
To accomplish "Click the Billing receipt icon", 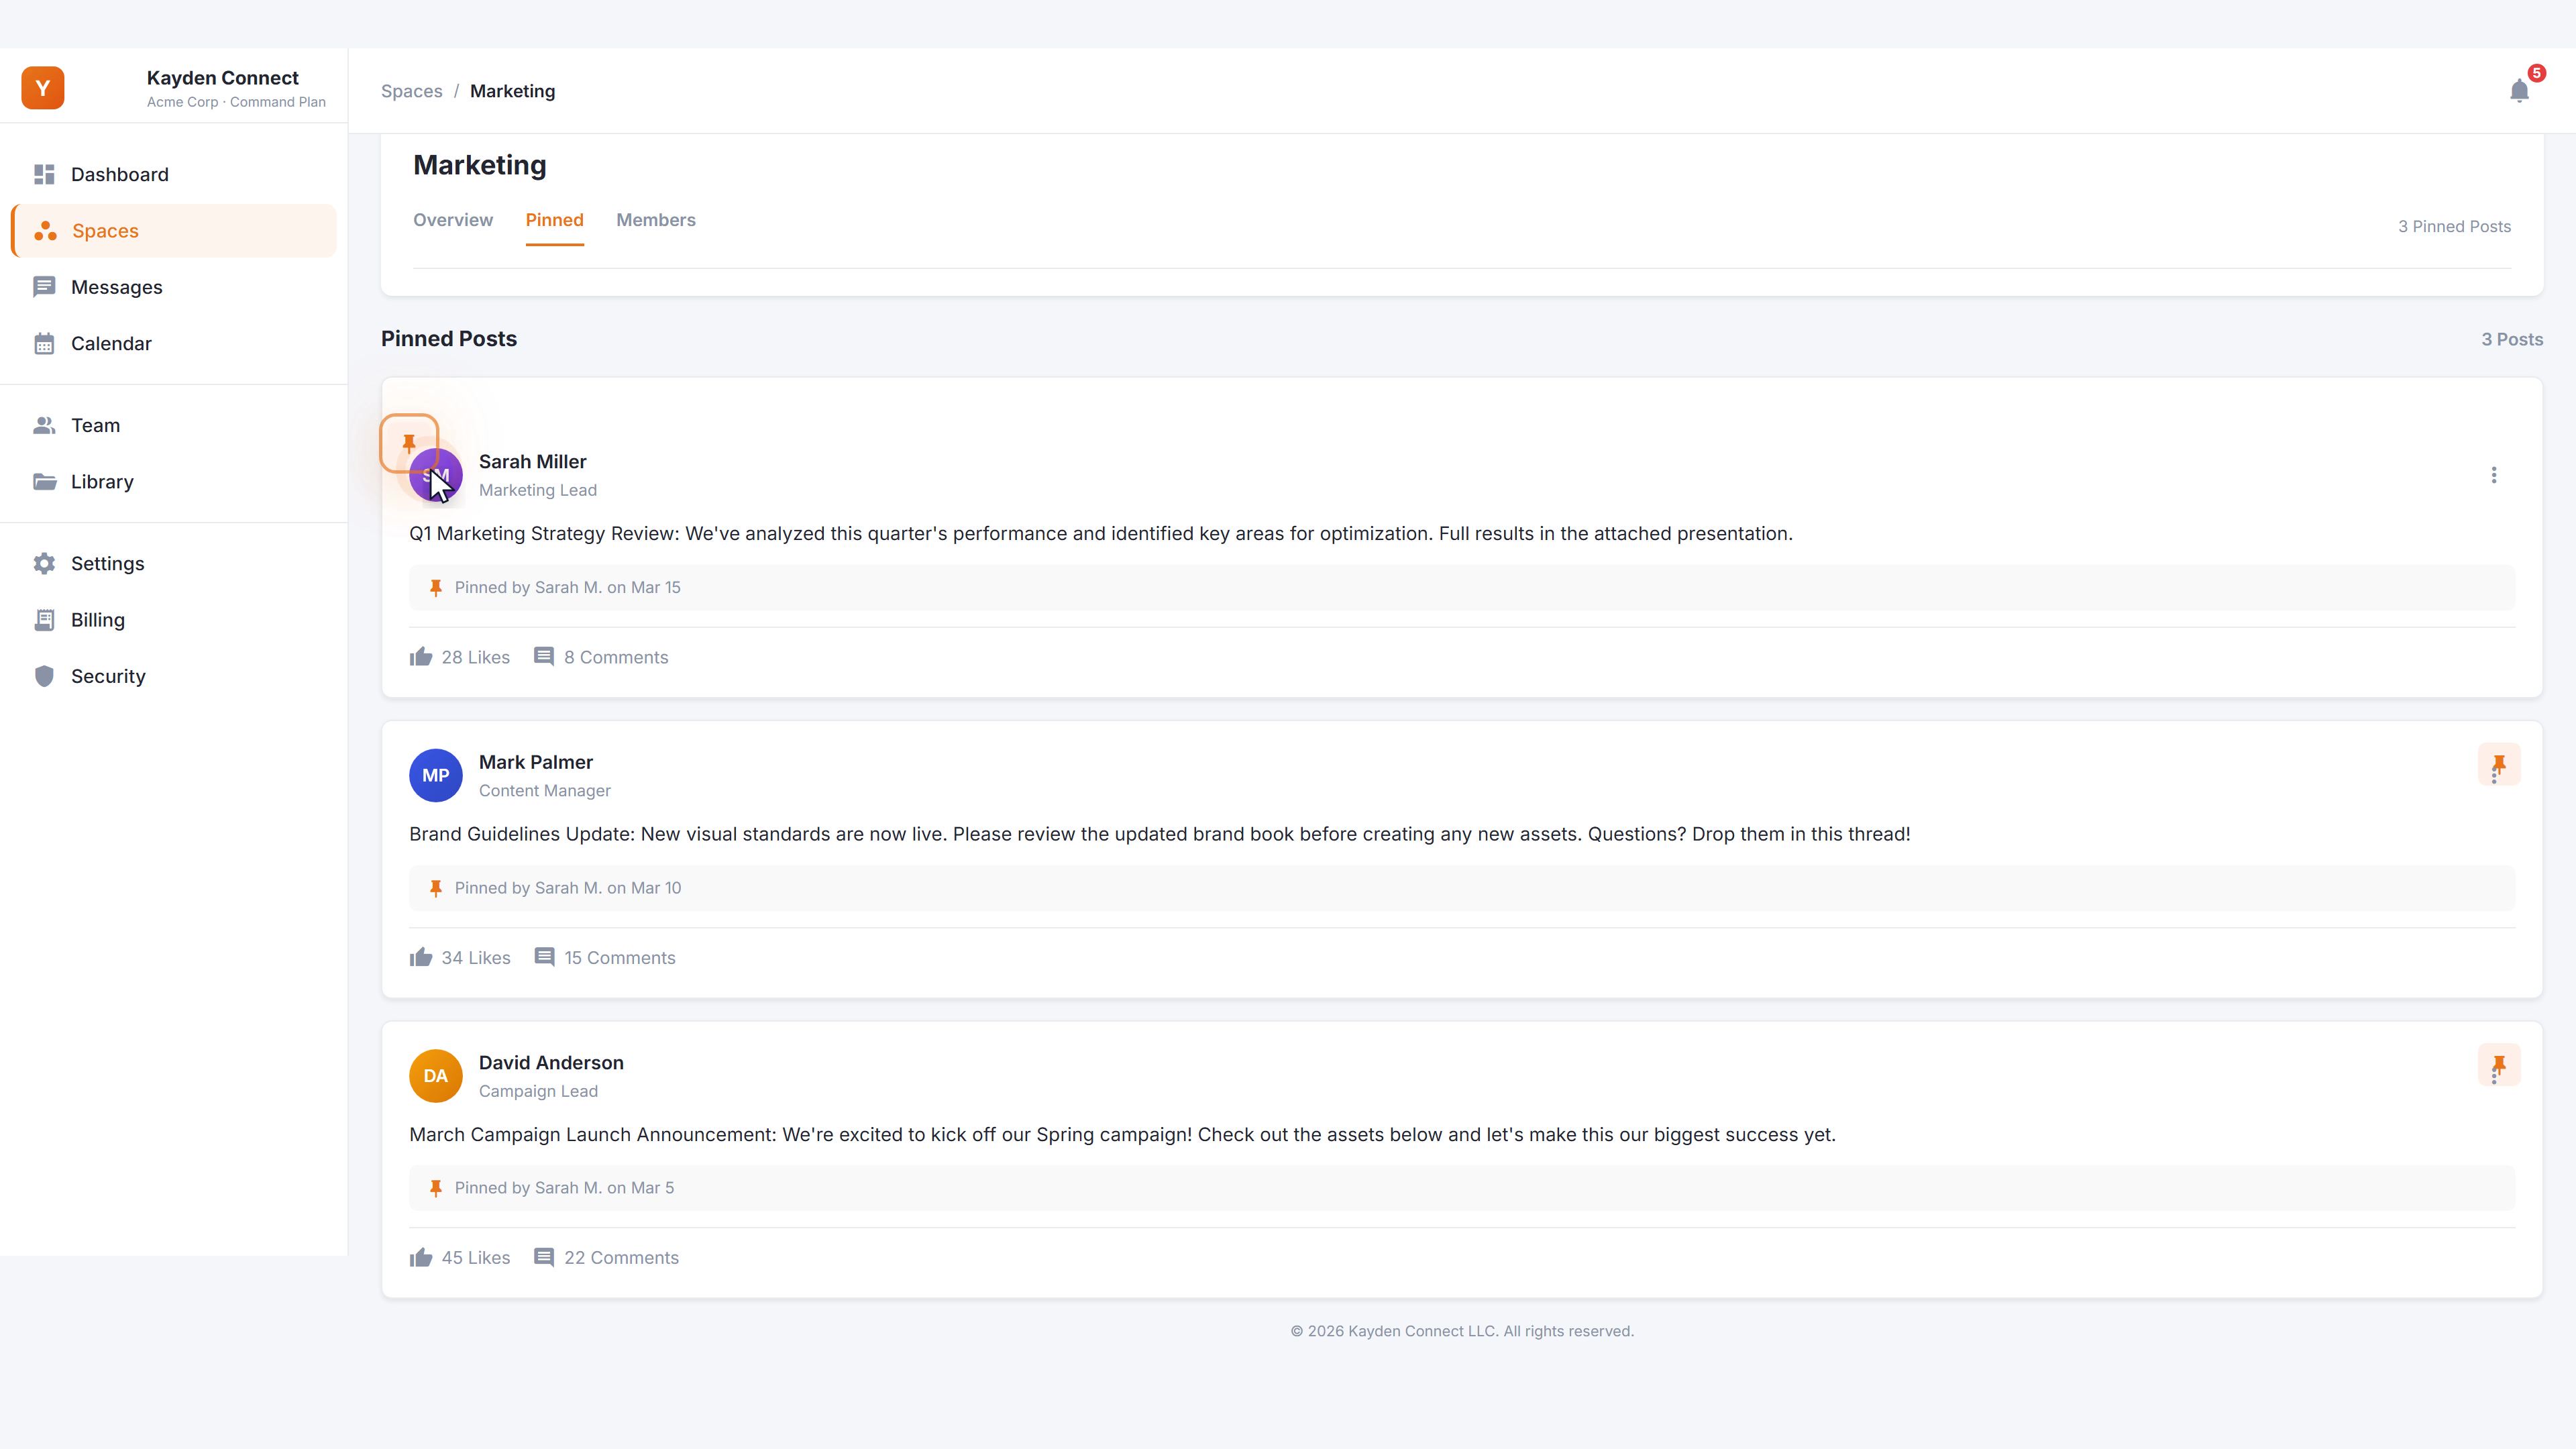I will pyautogui.click(x=44, y=620).
